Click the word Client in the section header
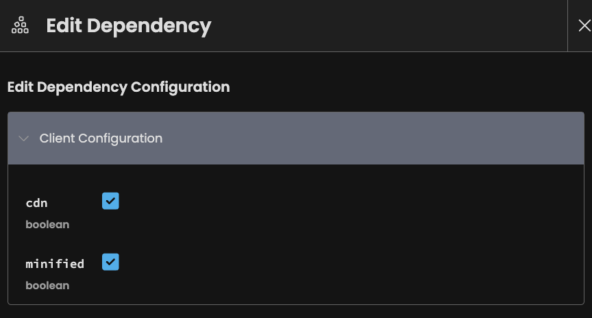Screen dimensions: 592x318 pos(57,138)
